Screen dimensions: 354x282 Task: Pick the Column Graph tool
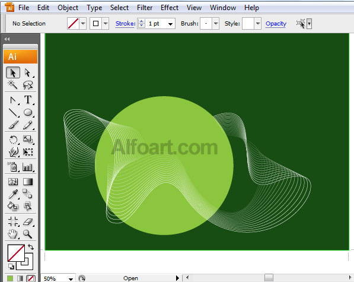27,167
